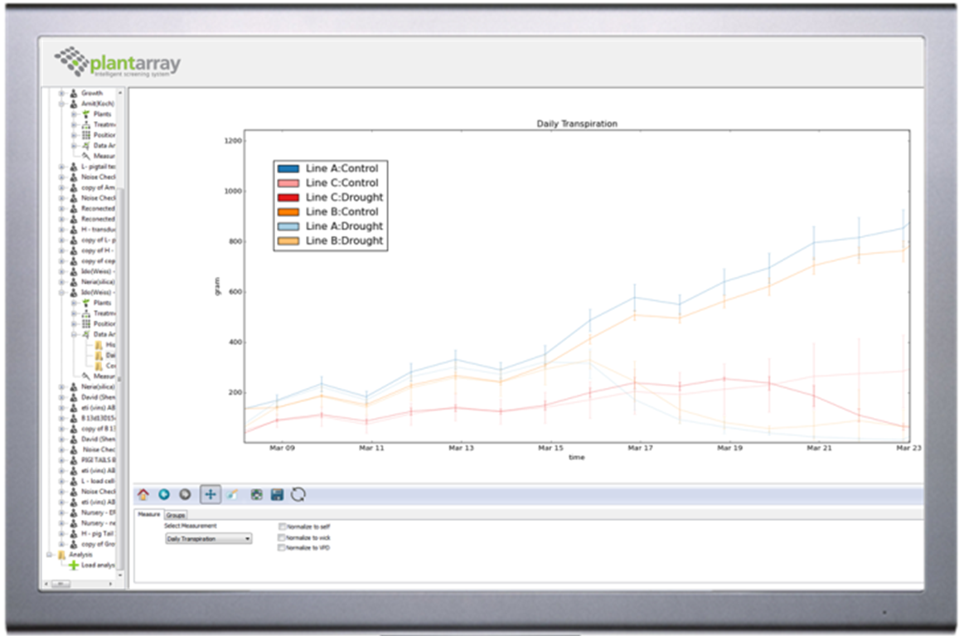Expand the Growth experiment tree node
The width and height of the screenshot is (959, 636).
62,93
